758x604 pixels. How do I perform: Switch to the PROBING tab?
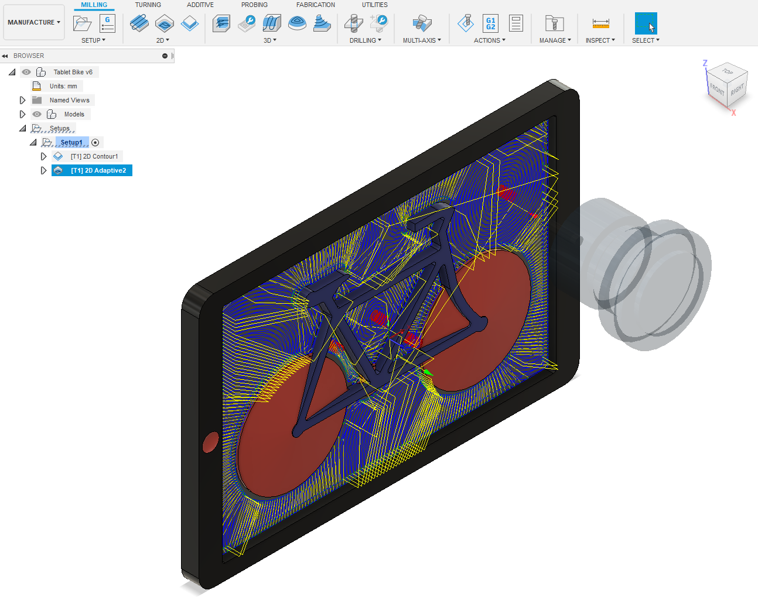pyautogui.click(x=254, y=5)
